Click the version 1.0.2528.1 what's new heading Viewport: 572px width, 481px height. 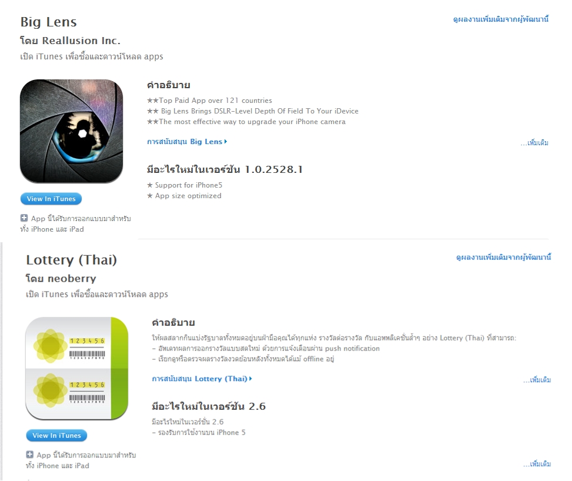point(225,169)
